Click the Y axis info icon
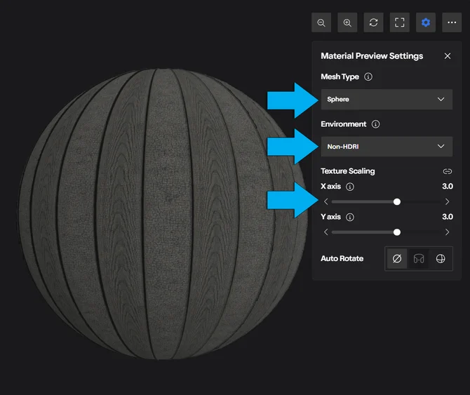 pos(350,217)
